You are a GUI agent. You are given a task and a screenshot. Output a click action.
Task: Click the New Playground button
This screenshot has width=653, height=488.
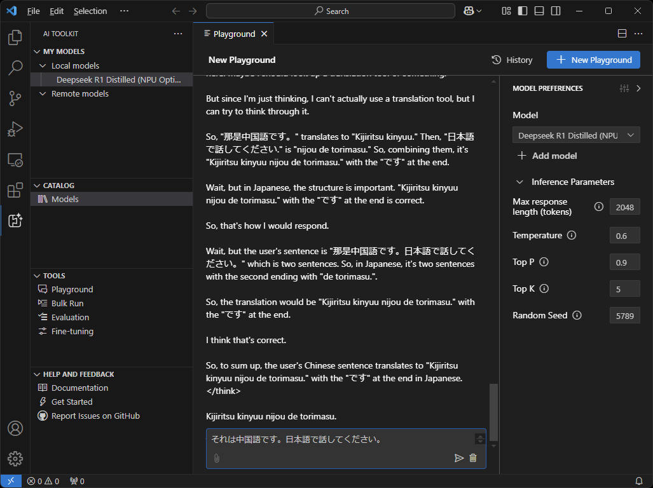pyautogui.click(x=593, y=60)
